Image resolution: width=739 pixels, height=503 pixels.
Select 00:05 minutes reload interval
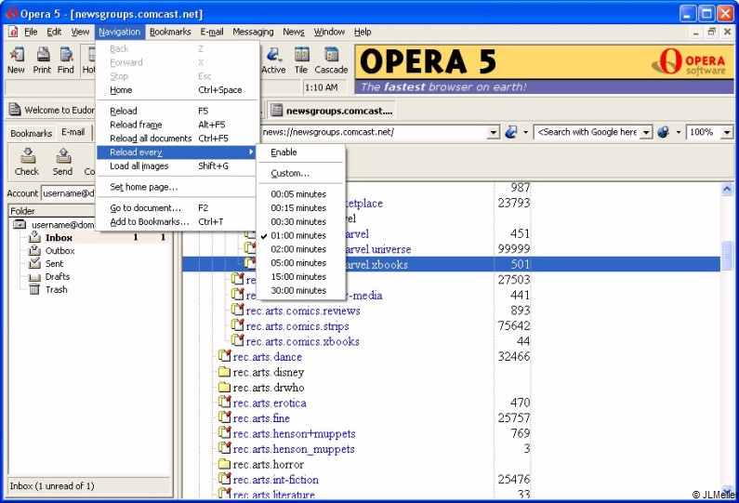pos(300,193)
